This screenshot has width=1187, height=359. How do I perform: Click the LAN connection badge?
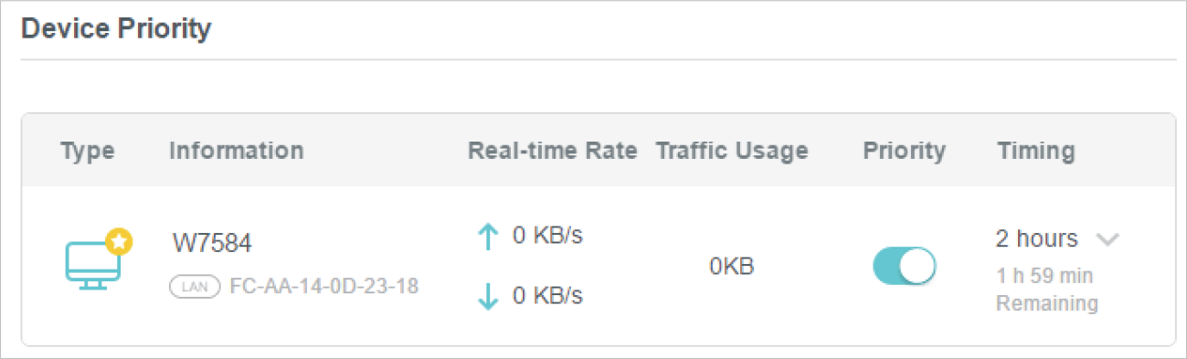pos(195,287)
